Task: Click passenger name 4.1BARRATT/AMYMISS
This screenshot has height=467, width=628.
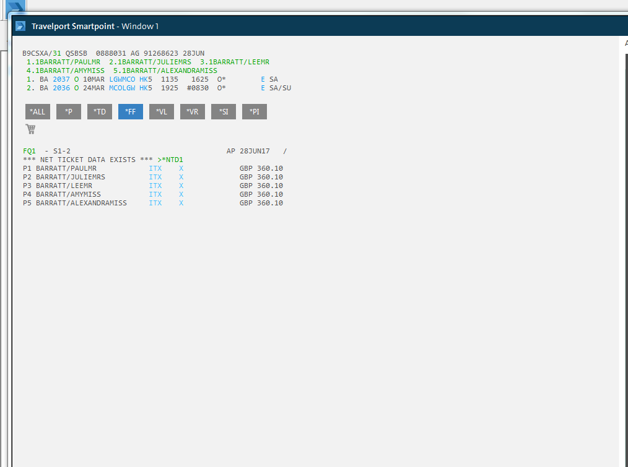Action: pyautogui.click(x=66, y=71)
